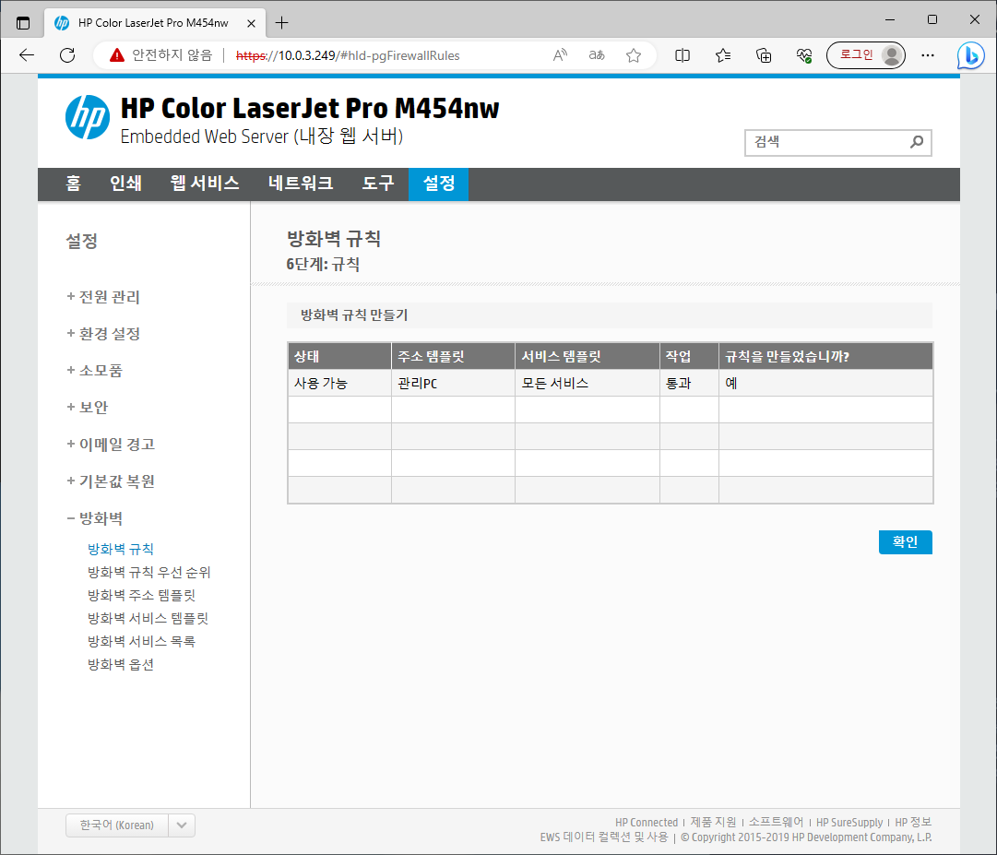Open the split screen icon

click(x=682, y=55)
